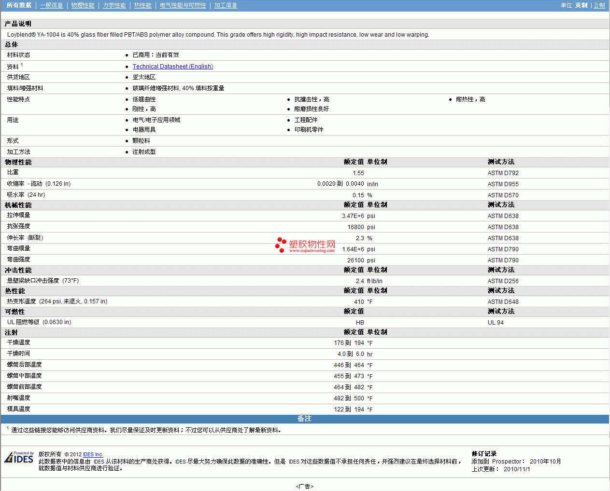This screenshot has width=610, height=491.
Task: Open the 热性能 tab
Action: pos(142,5)
